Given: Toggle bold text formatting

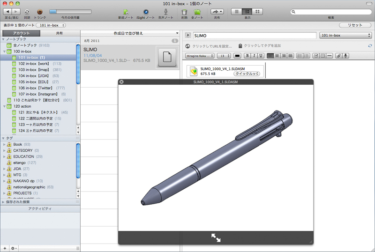Looking at the screenshot, I should point(247,56).
